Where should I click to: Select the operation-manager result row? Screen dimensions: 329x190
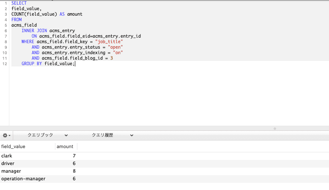coord(164,179)
